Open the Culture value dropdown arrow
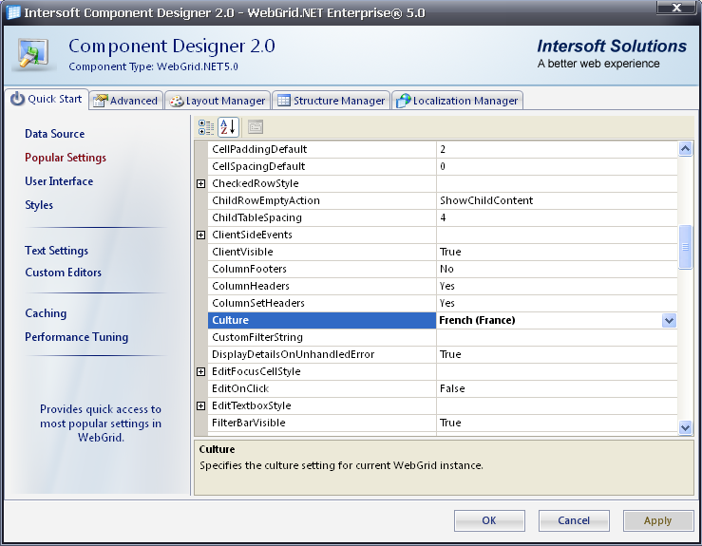Screen dimensions: 702x546 tap(669, 320)
